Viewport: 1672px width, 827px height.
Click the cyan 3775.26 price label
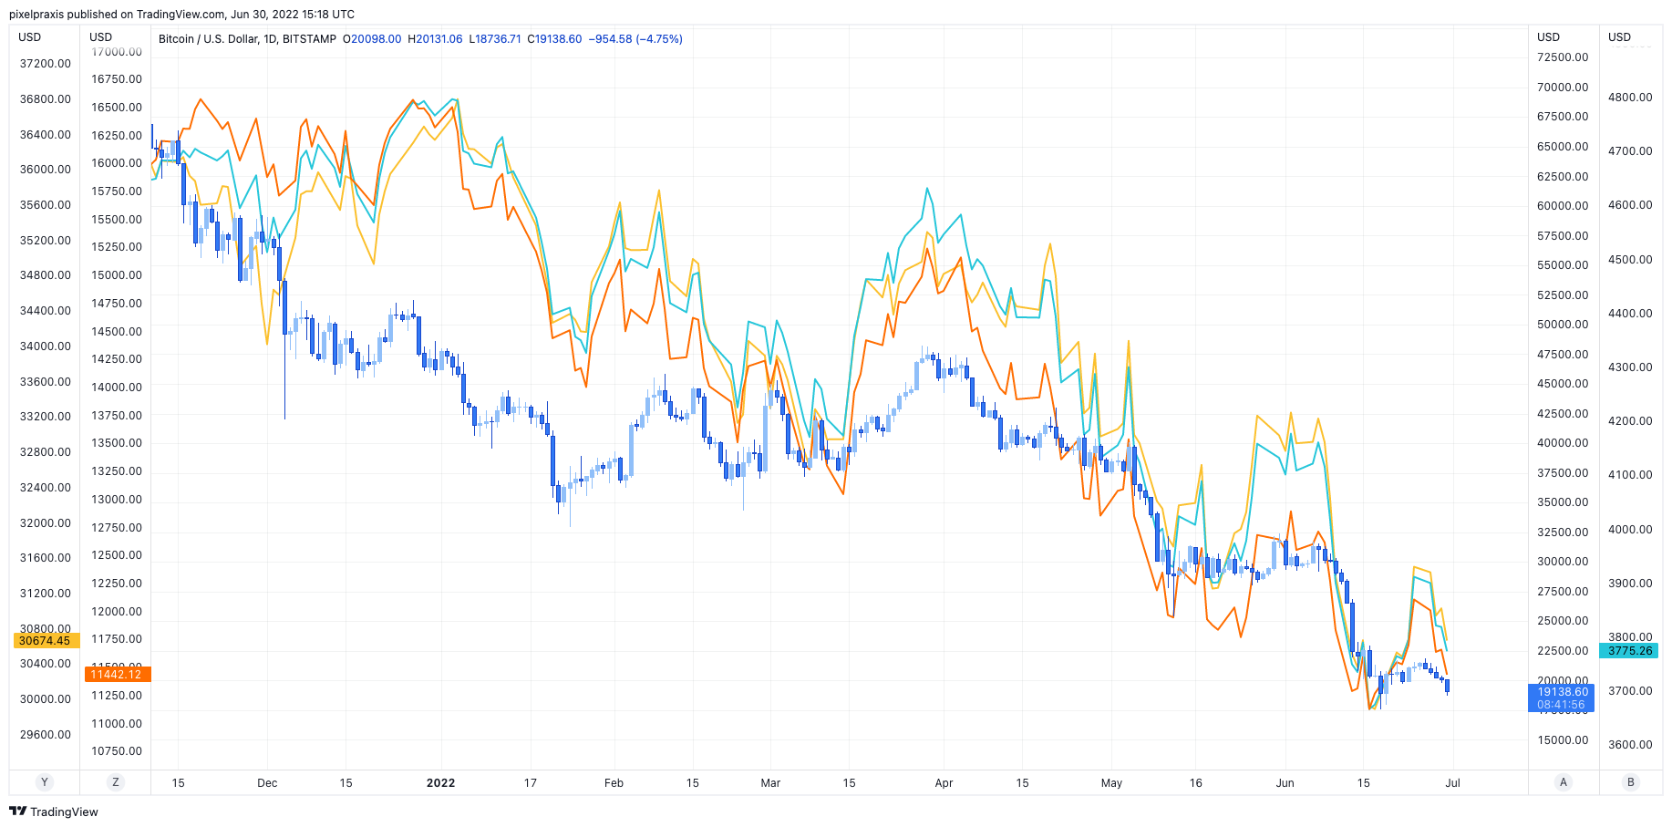[x=1630, y=651]
